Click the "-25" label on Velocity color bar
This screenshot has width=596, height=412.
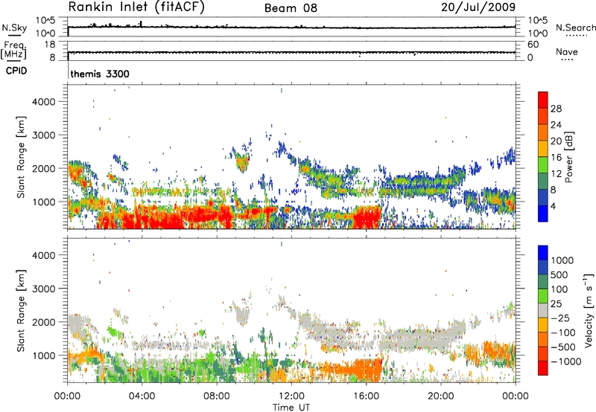pyautogui.click(x=559, y=318)
